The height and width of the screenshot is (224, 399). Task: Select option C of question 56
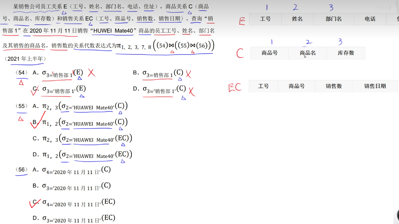(74, 202)
